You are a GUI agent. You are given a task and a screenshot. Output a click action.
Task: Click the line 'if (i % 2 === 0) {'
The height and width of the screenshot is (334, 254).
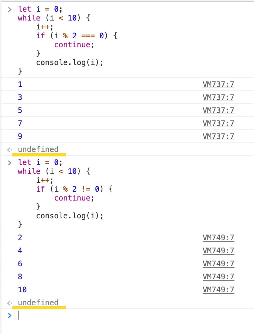[x=77, y=36]
